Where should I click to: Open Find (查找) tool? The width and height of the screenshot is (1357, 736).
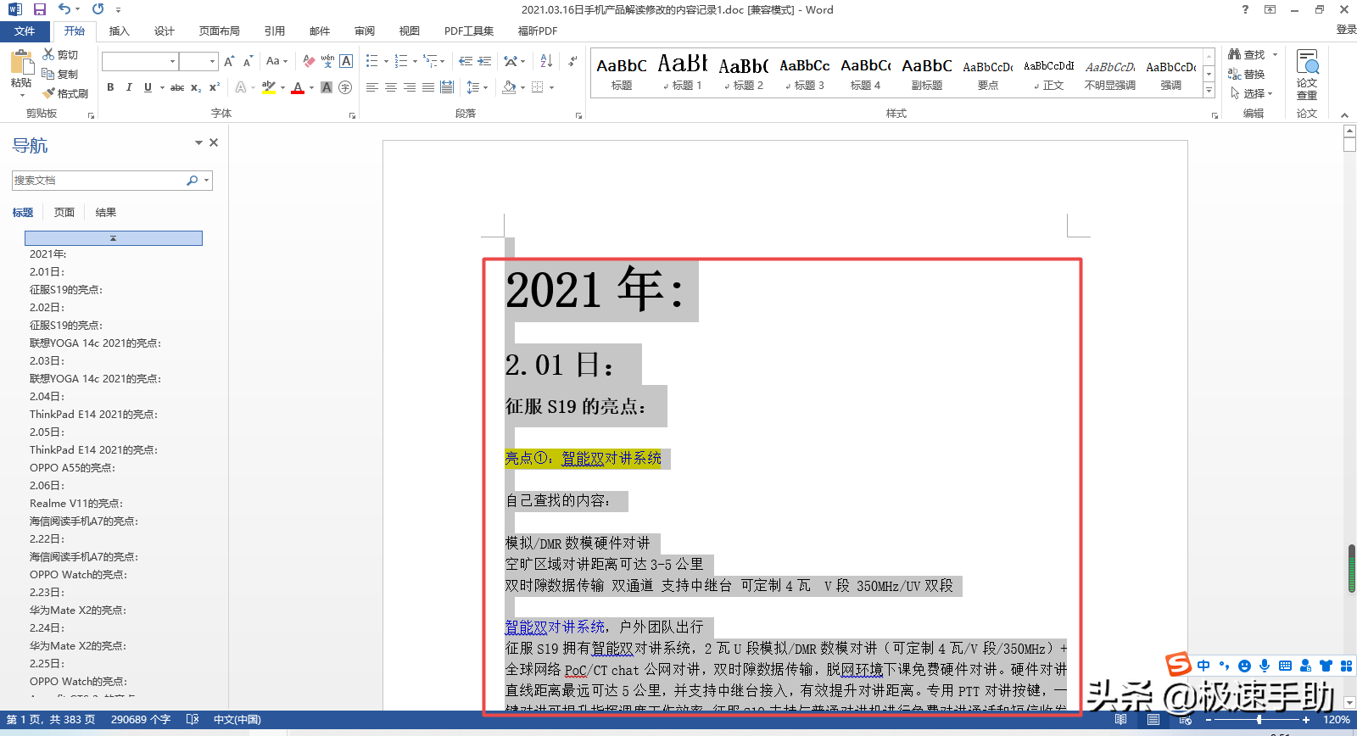pos(1247,54)
